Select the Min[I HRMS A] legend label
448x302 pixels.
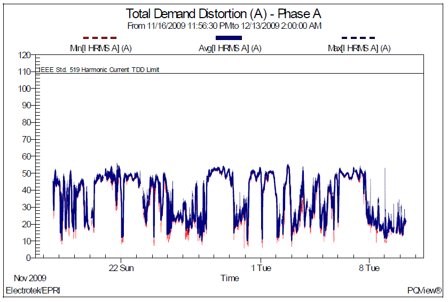coord(100,48)
